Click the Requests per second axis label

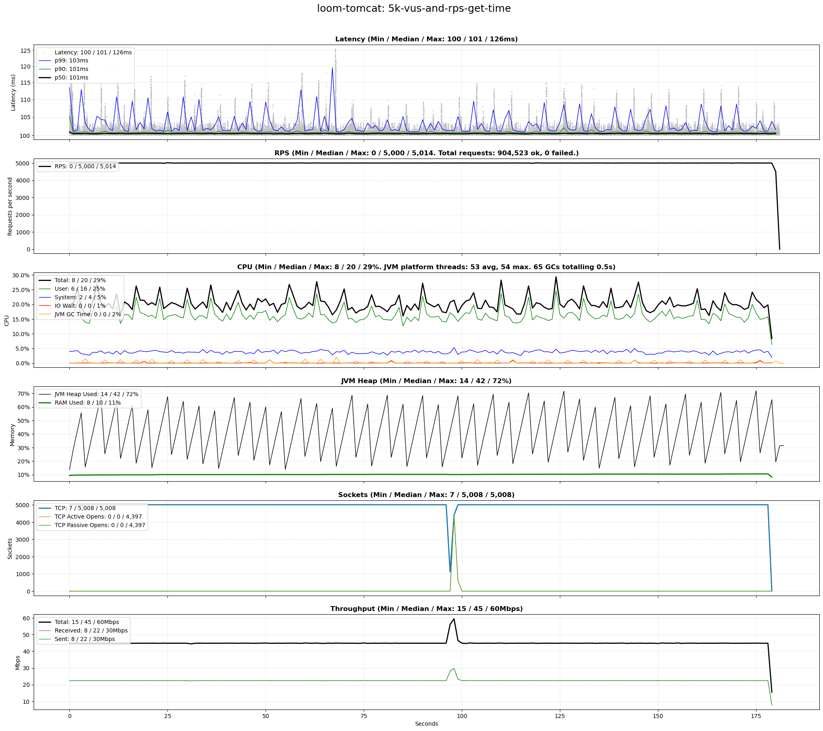coord(10,206)
